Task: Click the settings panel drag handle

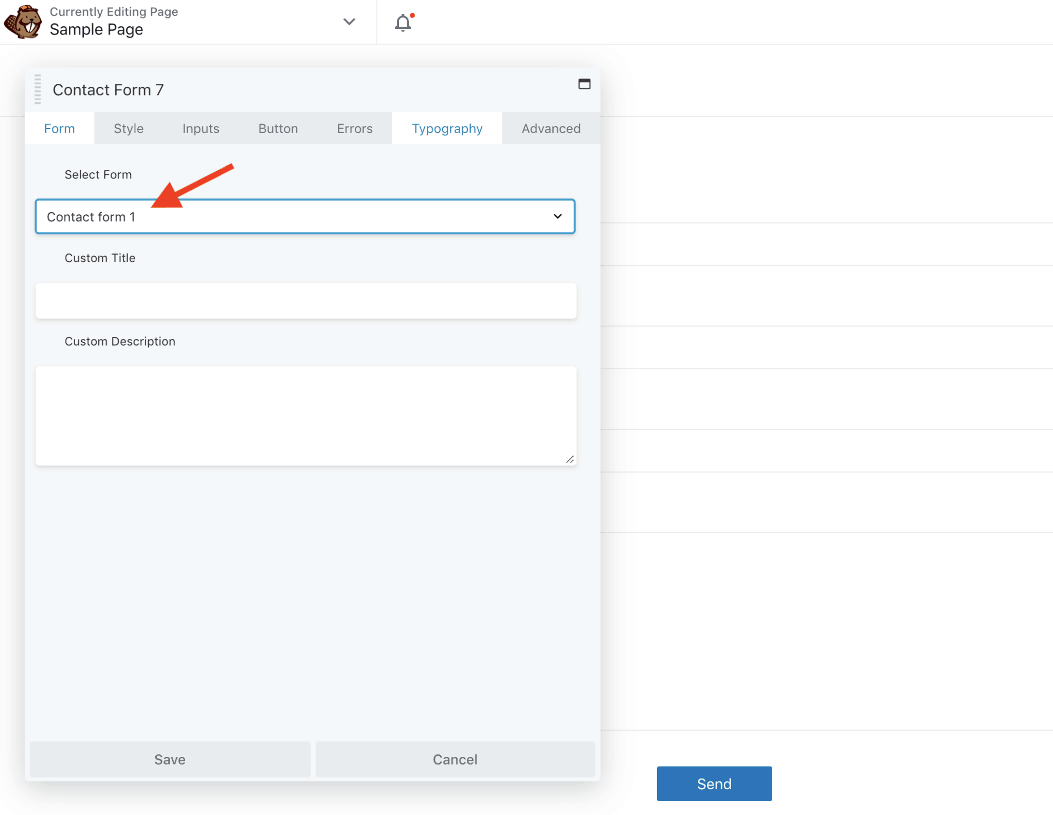Action: click(x=37, y=89)
